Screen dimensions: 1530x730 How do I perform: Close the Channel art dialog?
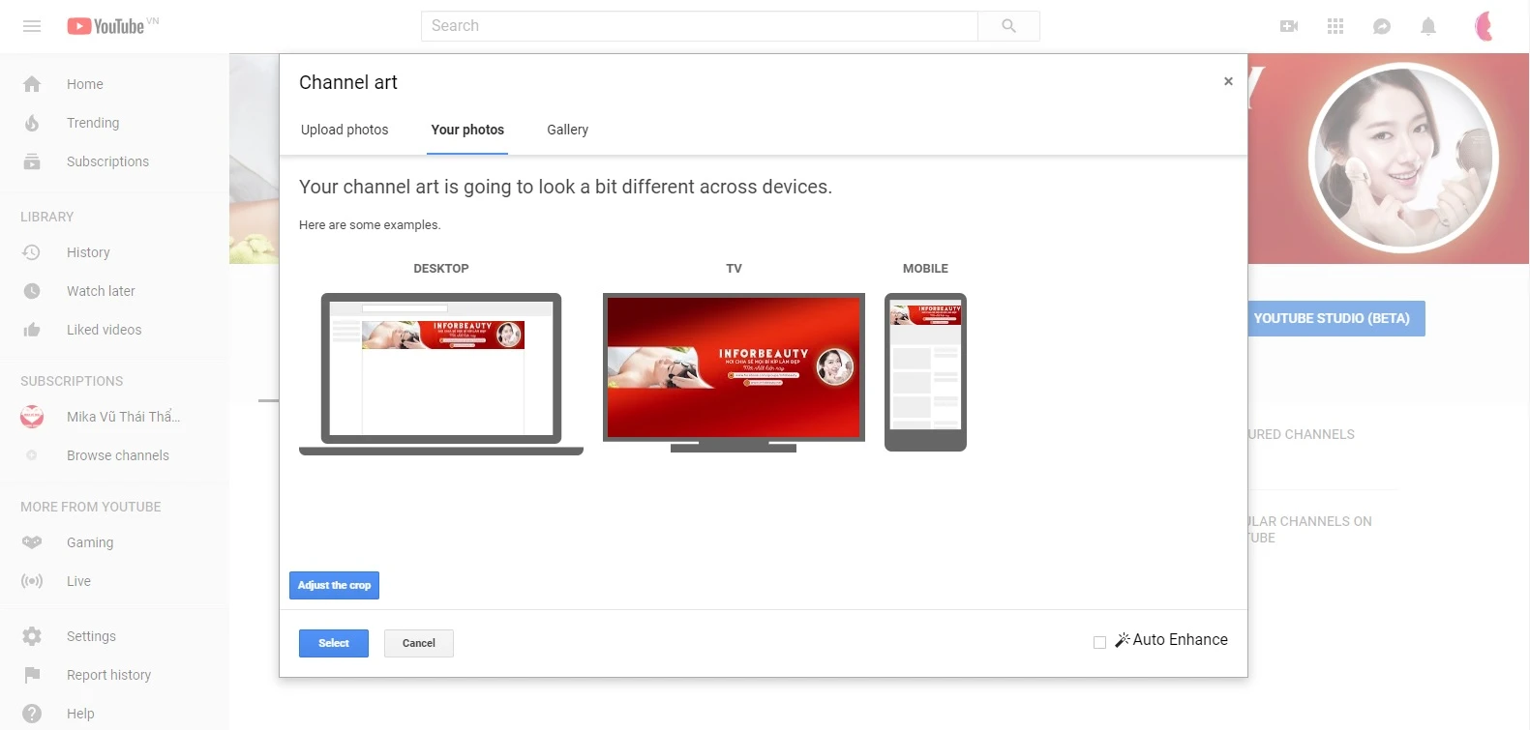click(x=1228, y=81)
